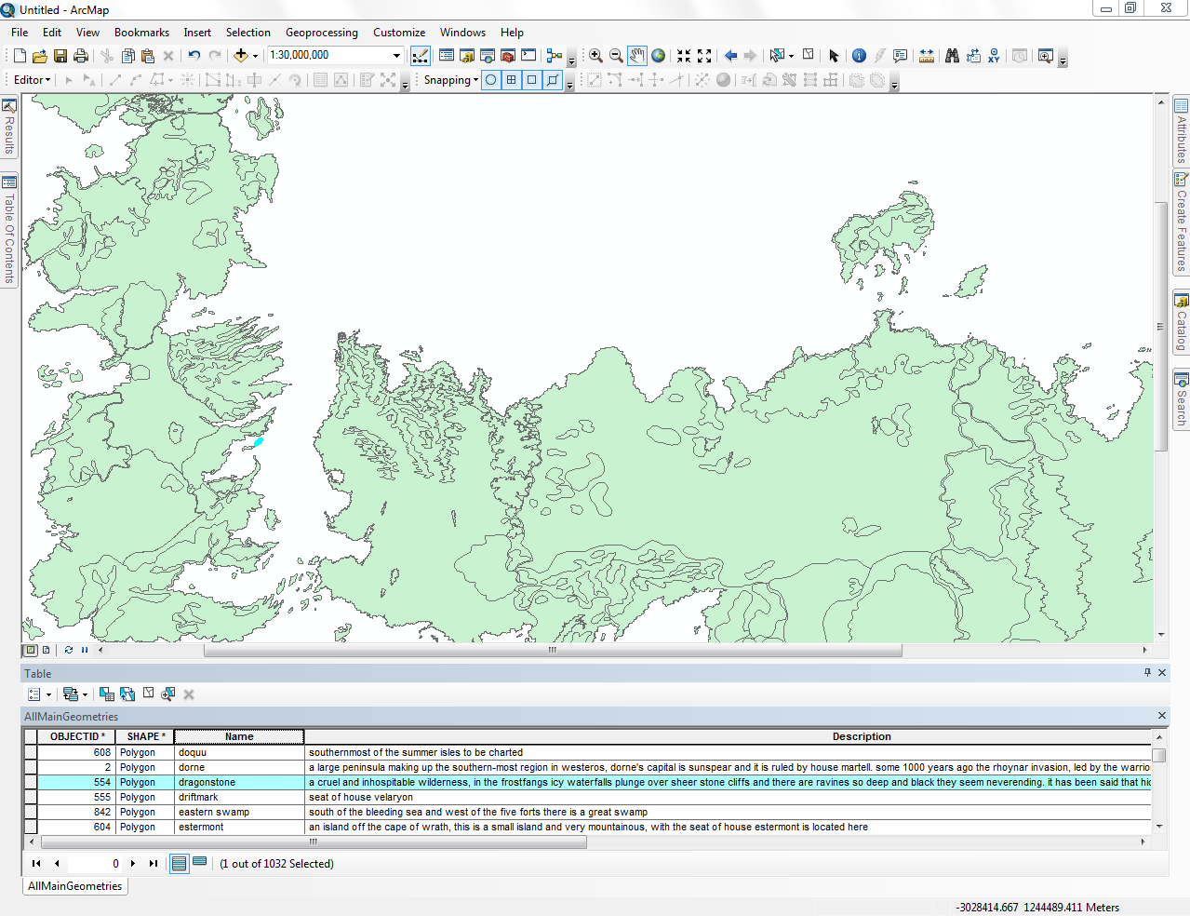The width and height of the screenshot is (1190, 916).
Task: Open the map scale dropdown
Action: pos(396,55)
